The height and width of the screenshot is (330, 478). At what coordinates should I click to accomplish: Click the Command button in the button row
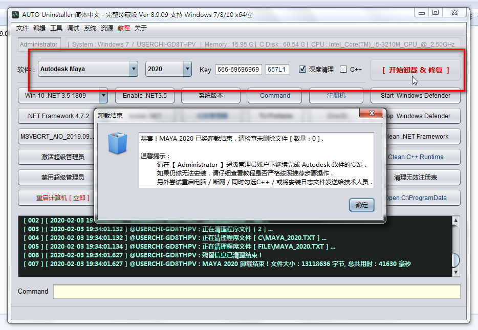click(275, 95)
